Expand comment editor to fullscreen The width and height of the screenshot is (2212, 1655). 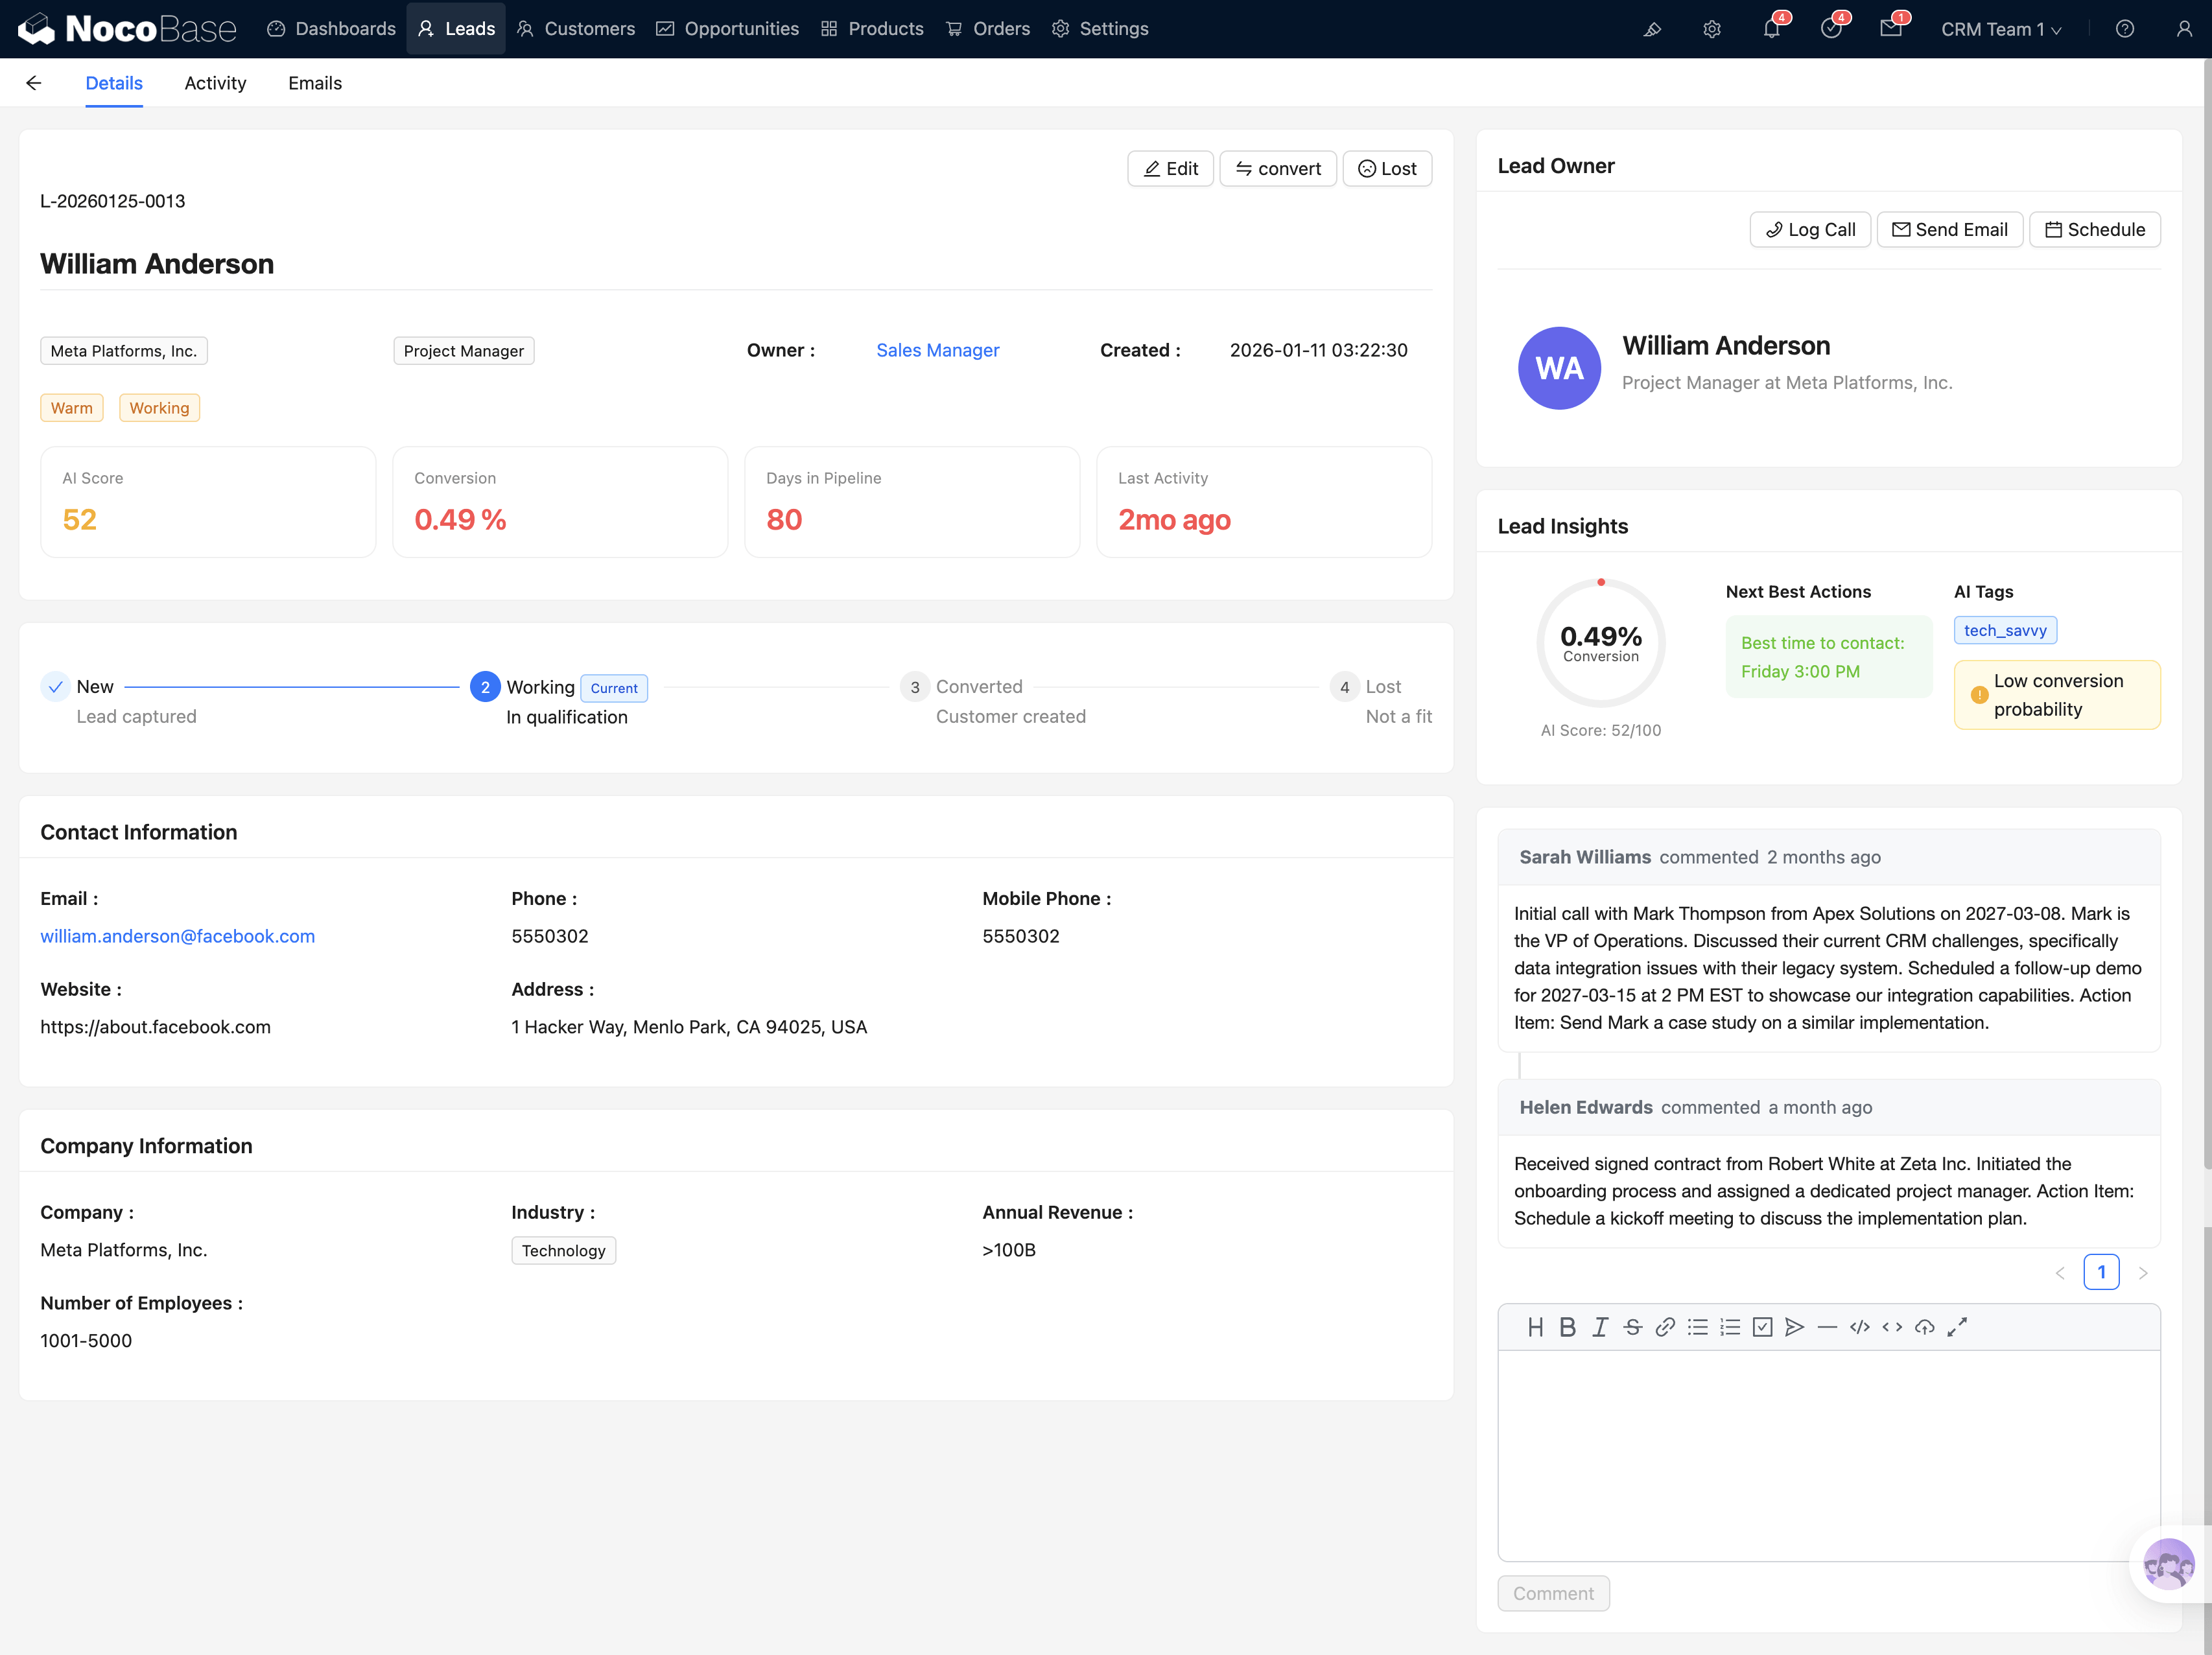1957,1327
